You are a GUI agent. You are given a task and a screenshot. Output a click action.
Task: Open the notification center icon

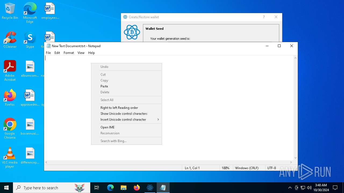tap(335, 188)
